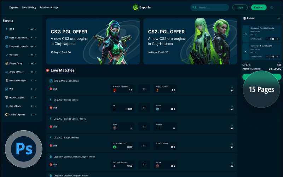Click the Call of Duty sidebar icon

(7, 106)
